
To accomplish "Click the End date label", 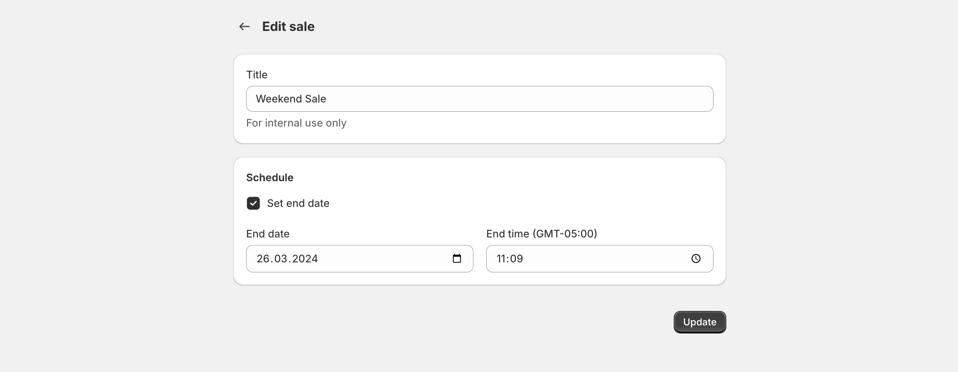I will coord(268,234).
